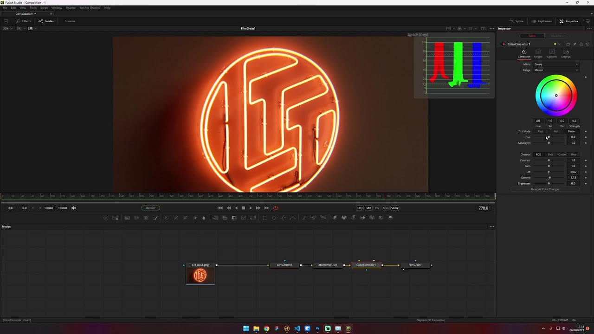This screenshot has width=594, height=334.
Task: Select the Text tool in toolbar
Action: coord(146,218)
